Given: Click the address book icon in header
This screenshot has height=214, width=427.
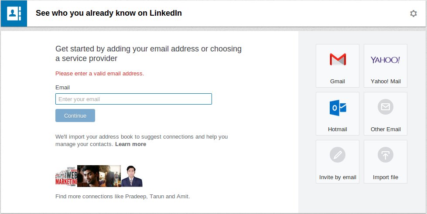Looking at the screenshot, I should click(x=14, y=14).
